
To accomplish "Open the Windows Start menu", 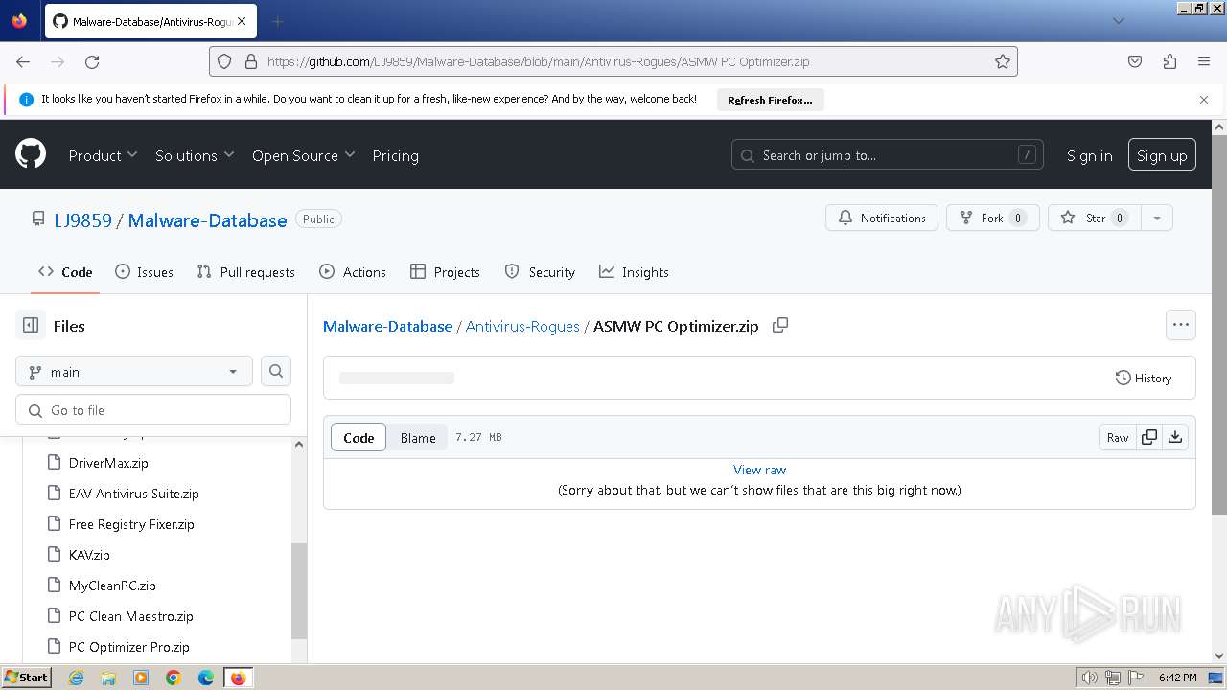I will [x=26, y=677].
